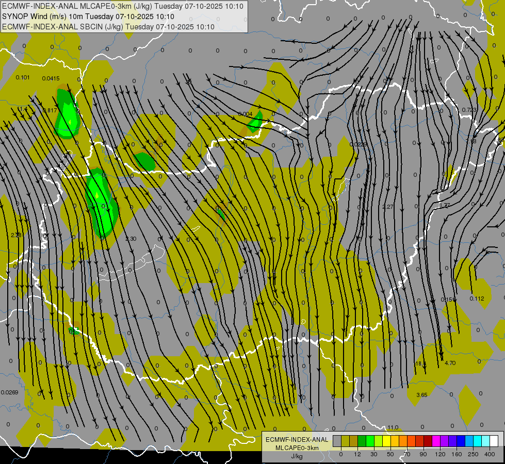505x464 pixels.
Task: Click the magenta legend swatch before 120
Action: 436,441
